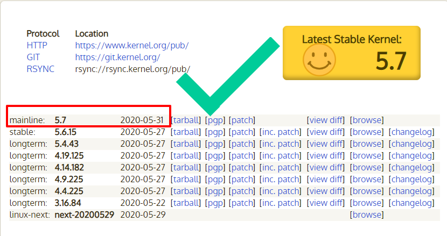Open pgp for longterm 5.4.43
The width and height of the screenshot is (447, 236).
(x=215, y=144)
